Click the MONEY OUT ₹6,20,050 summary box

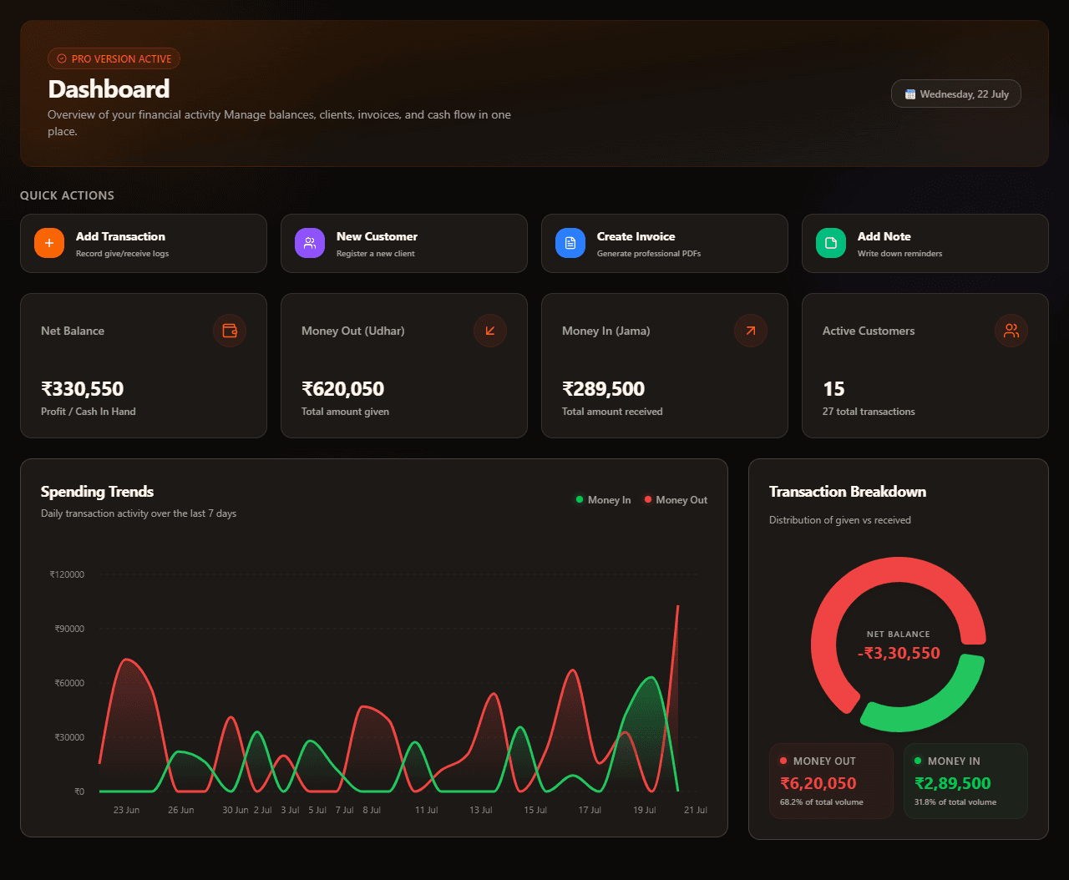click(x=831, y=781)
